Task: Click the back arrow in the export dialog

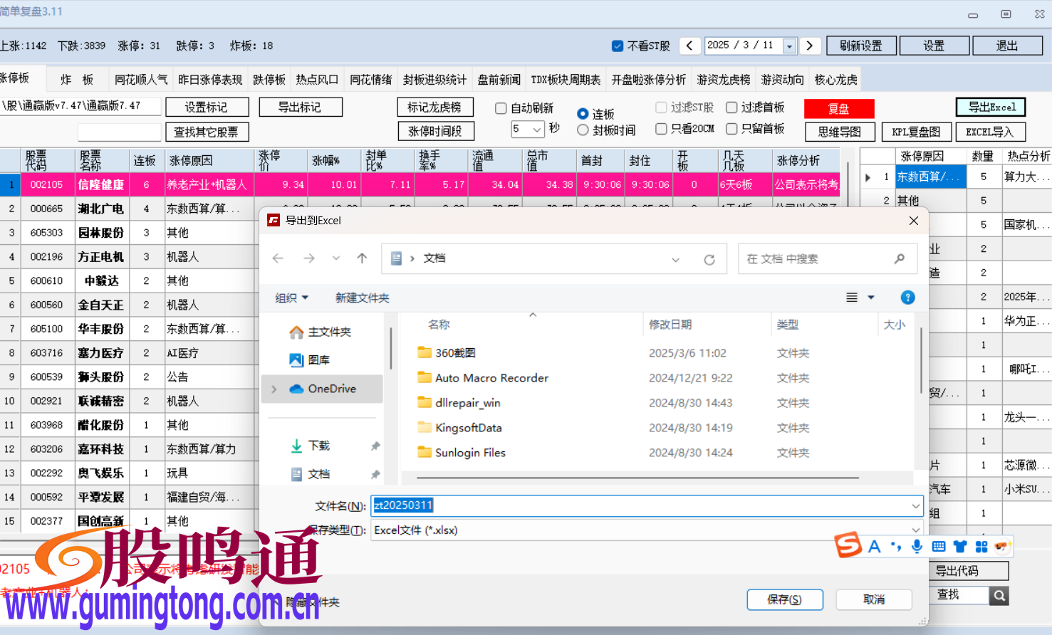Action: pos(278,258)
